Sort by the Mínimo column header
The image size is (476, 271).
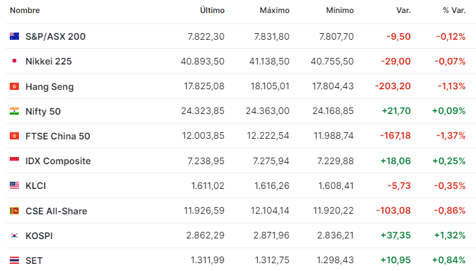[340, 10]
